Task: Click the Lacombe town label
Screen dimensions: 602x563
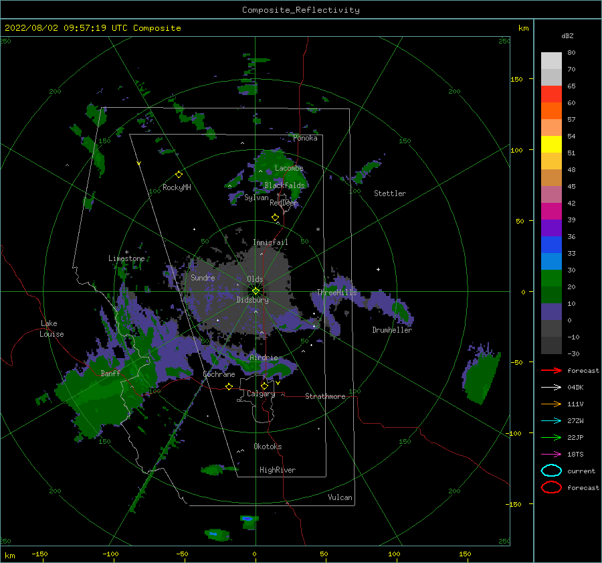Action: point(289,168)
